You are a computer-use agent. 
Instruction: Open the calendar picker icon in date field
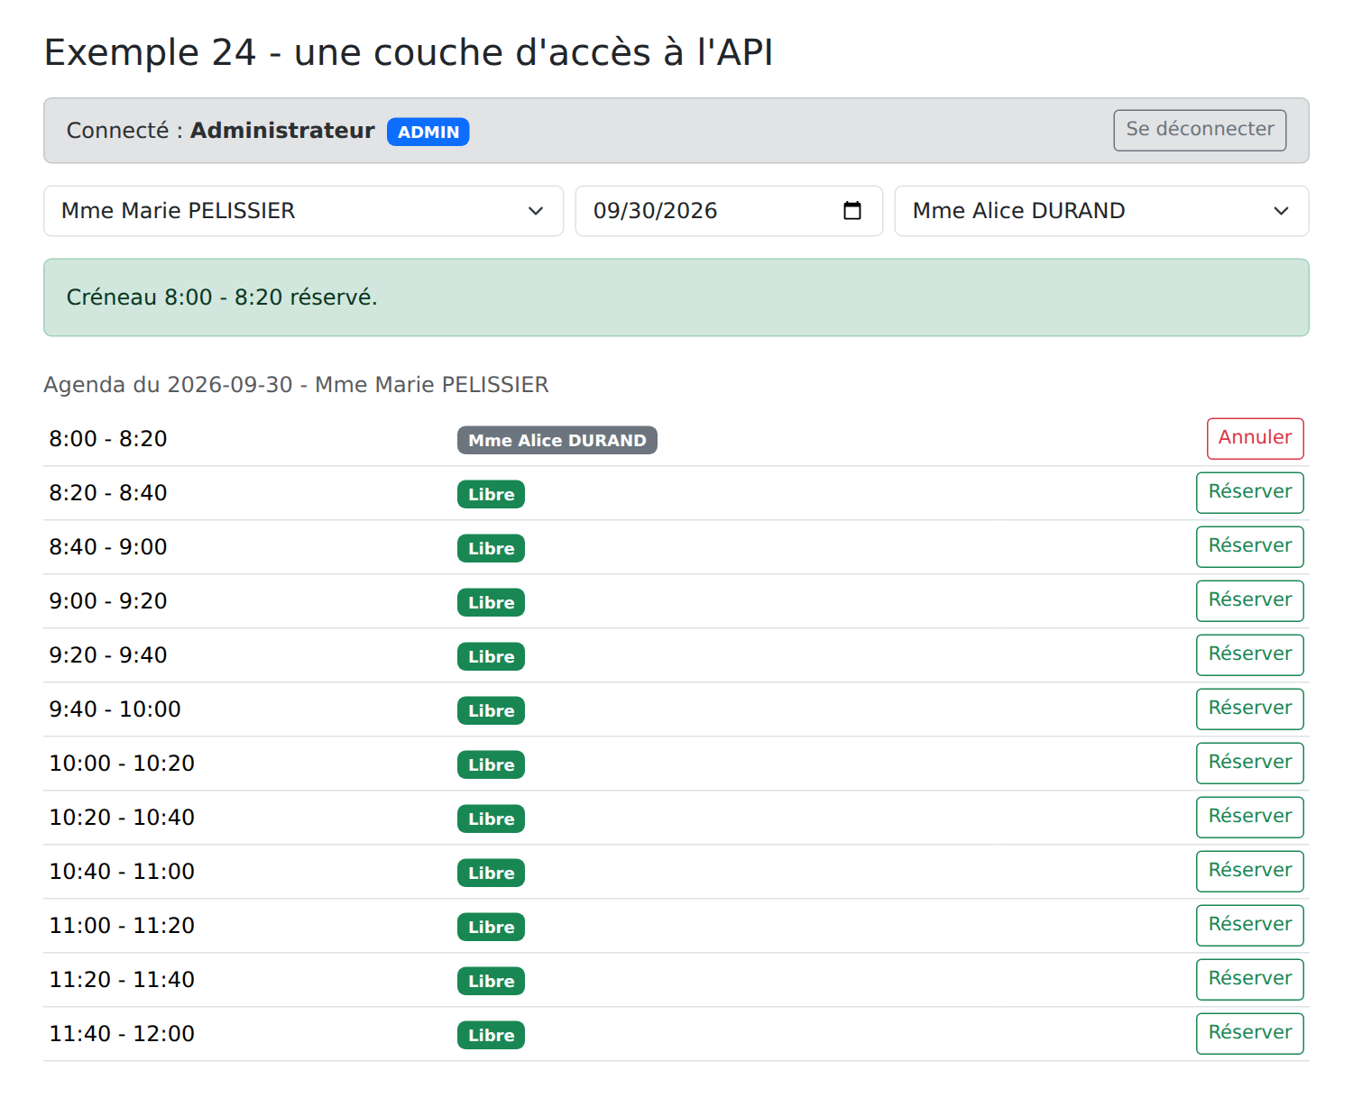(x=851, y=211)
